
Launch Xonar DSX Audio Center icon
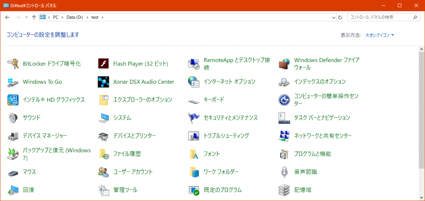(103, 82)
